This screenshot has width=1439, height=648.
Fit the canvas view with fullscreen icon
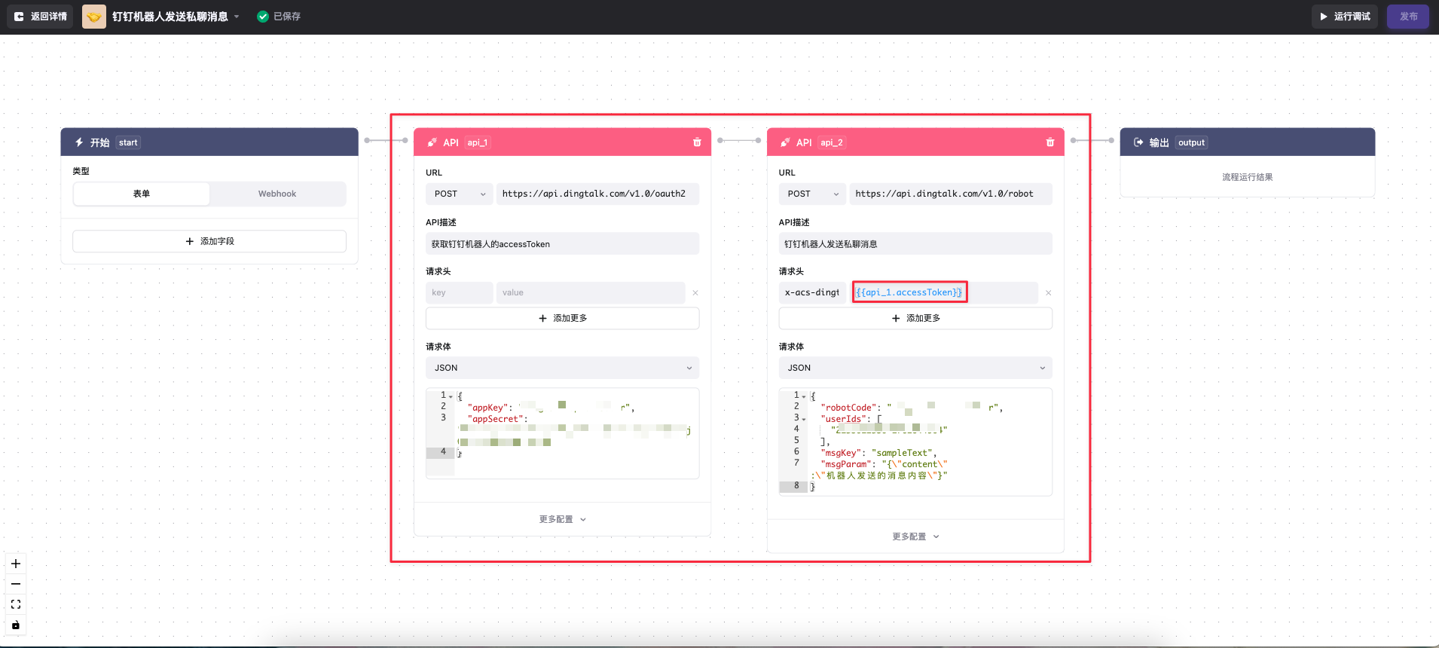(x=16, y=604)
